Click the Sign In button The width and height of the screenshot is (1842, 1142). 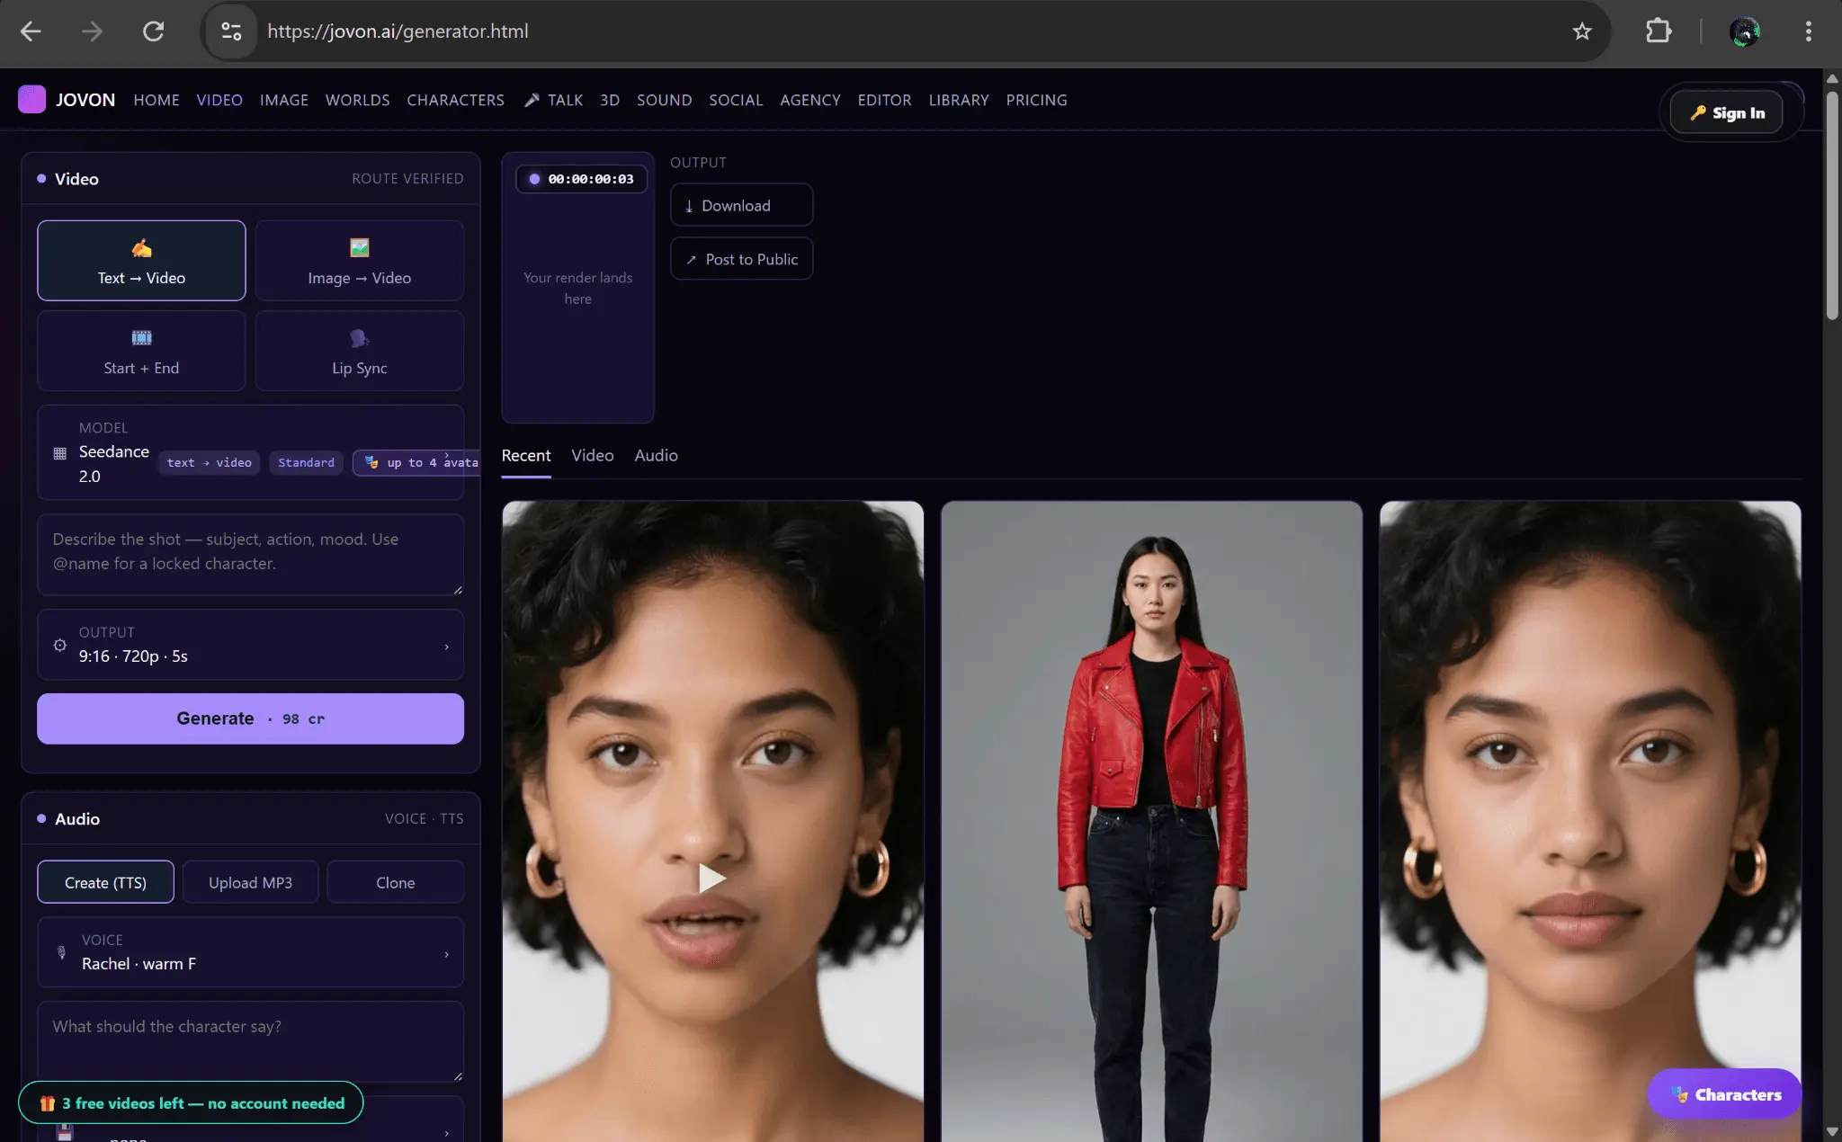click(1726, 112)
